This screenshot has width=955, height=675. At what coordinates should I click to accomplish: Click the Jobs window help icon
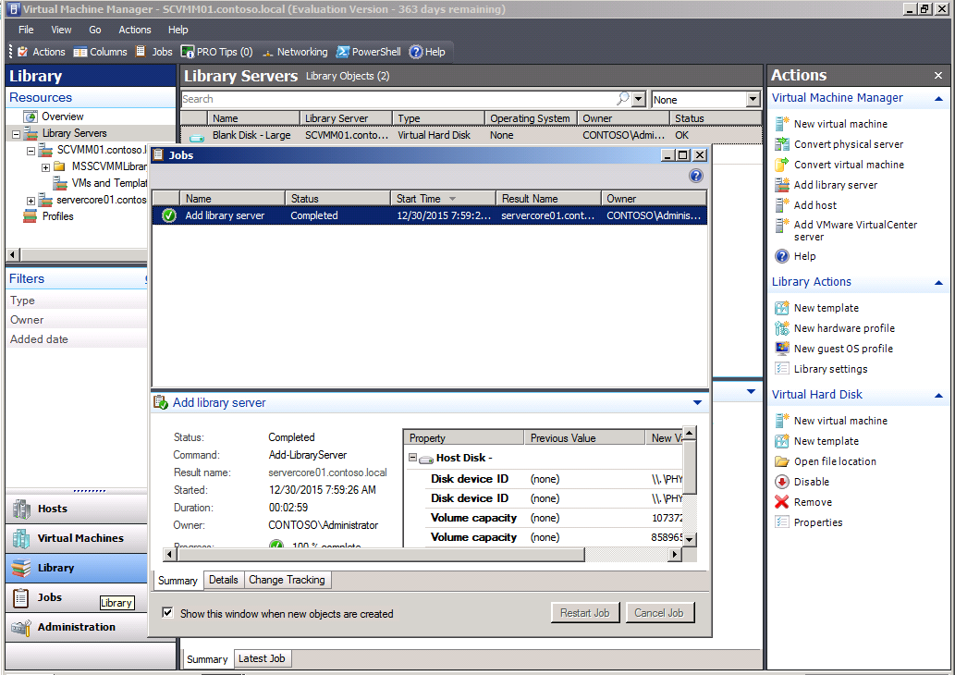(695, 176)
